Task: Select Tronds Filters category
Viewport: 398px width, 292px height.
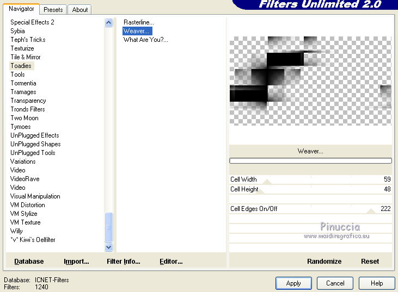Action: click(28, 109)
